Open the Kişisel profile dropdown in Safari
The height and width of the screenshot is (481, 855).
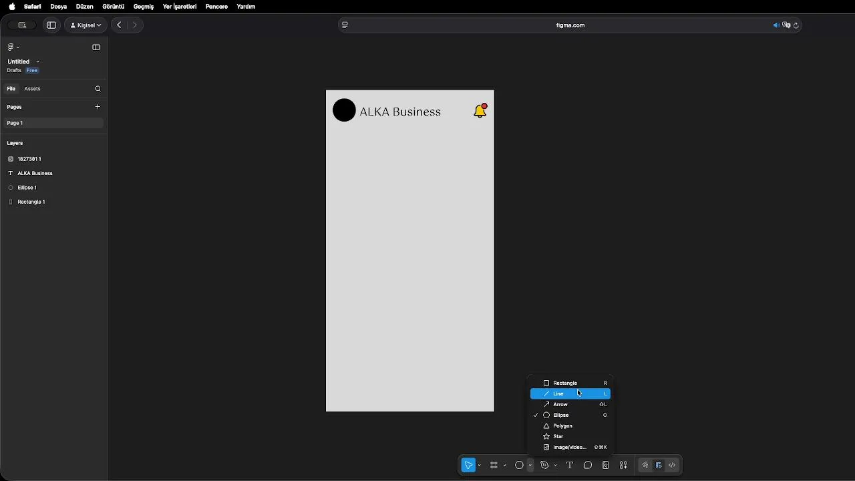[85, 25]
